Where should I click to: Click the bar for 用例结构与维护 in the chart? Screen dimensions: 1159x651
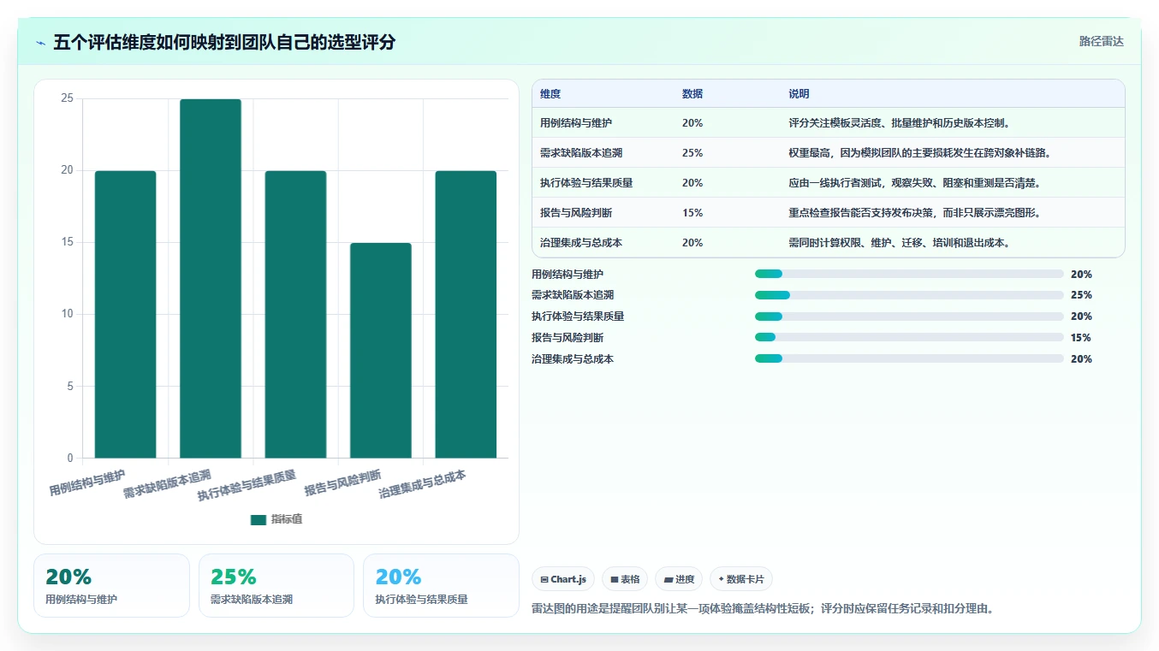125,314
